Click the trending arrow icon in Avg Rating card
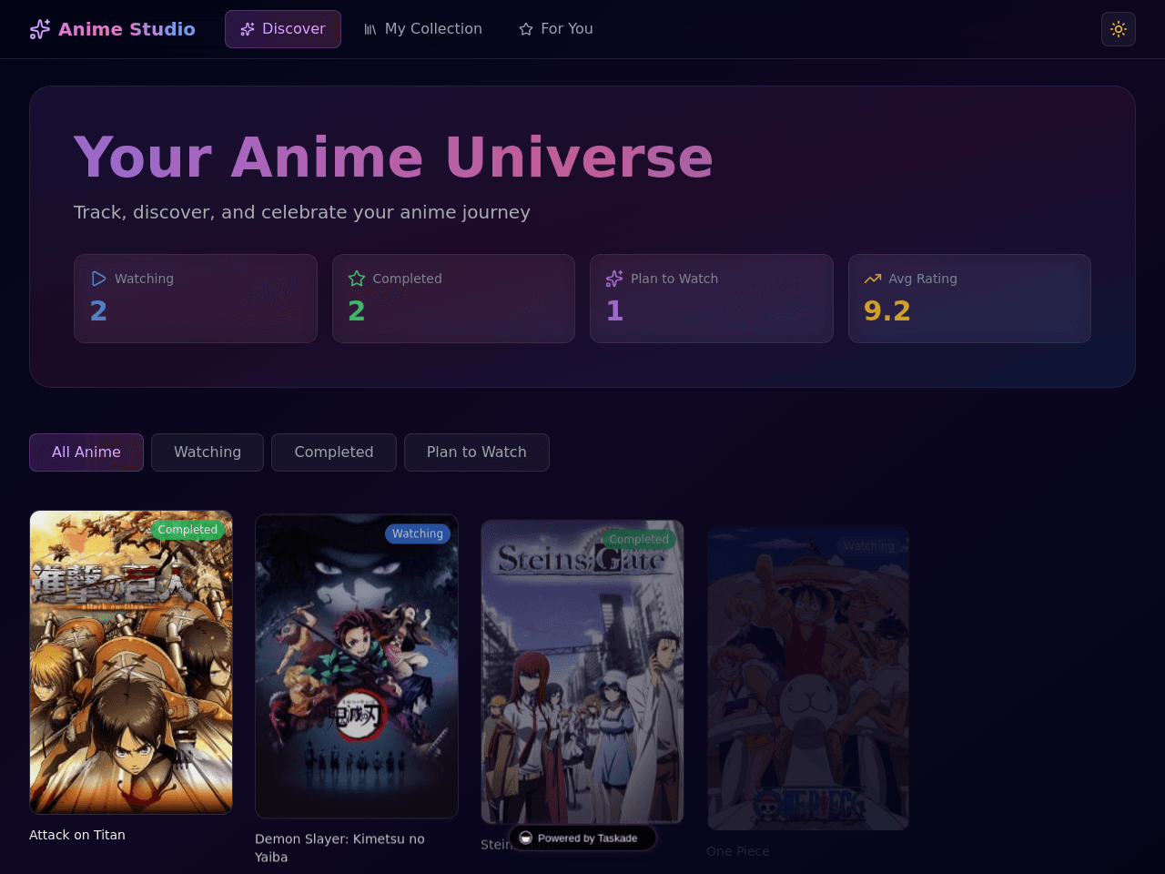The height and width of the screenshot is (874, 1165). [x=873, y=279]
